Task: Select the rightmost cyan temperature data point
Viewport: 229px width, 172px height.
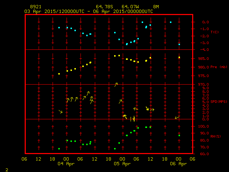Action: 179,44
